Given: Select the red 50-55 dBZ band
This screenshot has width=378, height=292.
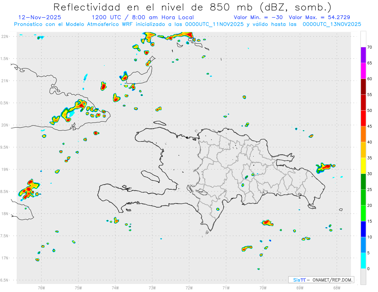Looking at the screenshot, I should point(363,102).
